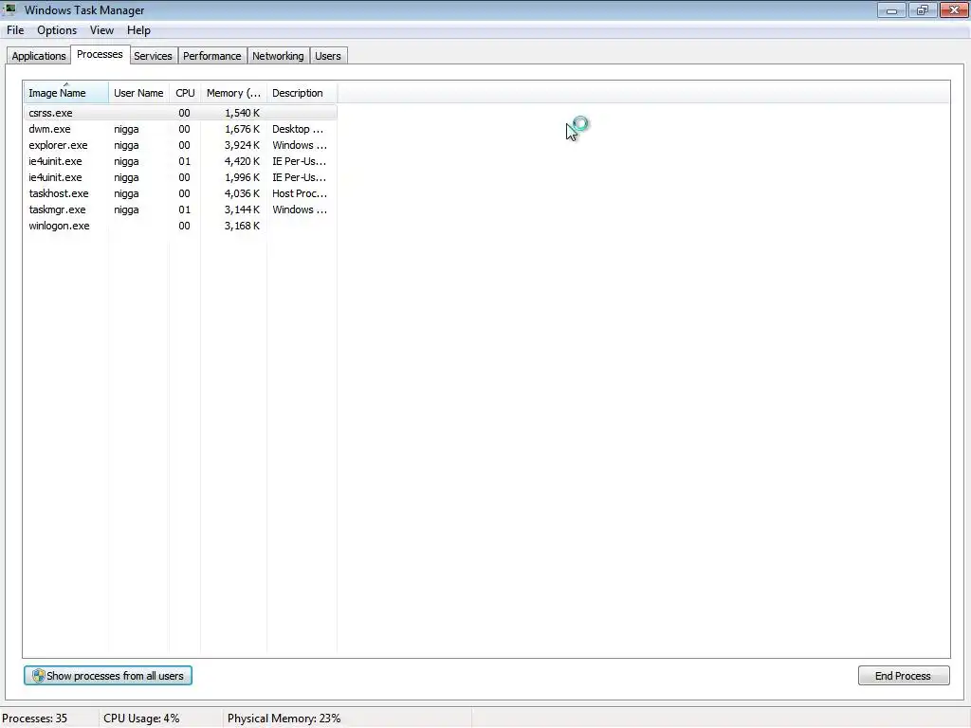Sort by the Description column header
The width and height of the screenshot is (971, 728).
tap(302, 93)
